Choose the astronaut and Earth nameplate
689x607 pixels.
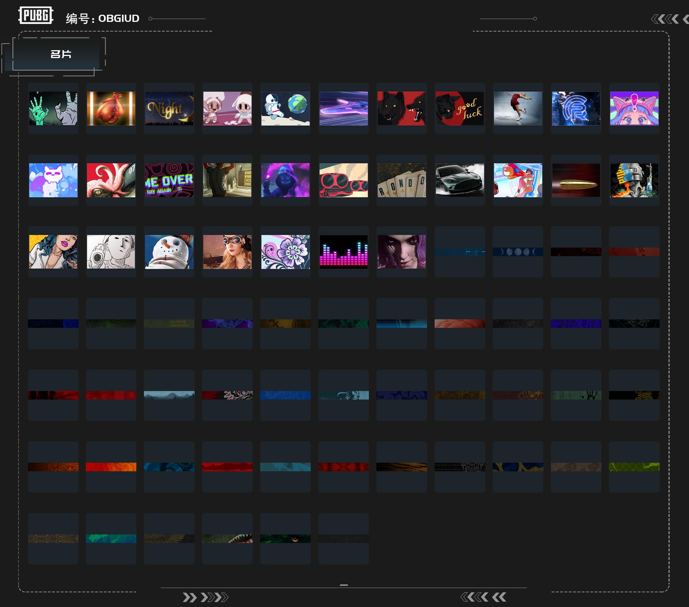point(285,108)
